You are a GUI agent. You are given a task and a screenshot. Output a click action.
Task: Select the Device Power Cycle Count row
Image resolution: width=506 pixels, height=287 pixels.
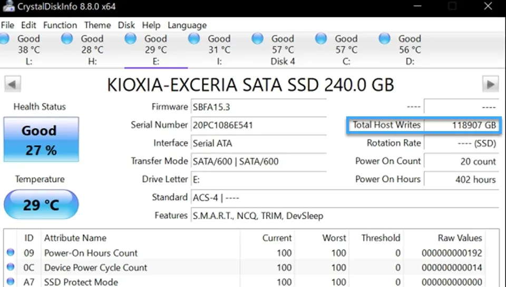coord(245,268)
